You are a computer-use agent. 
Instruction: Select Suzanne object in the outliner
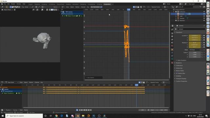(182, 18)
